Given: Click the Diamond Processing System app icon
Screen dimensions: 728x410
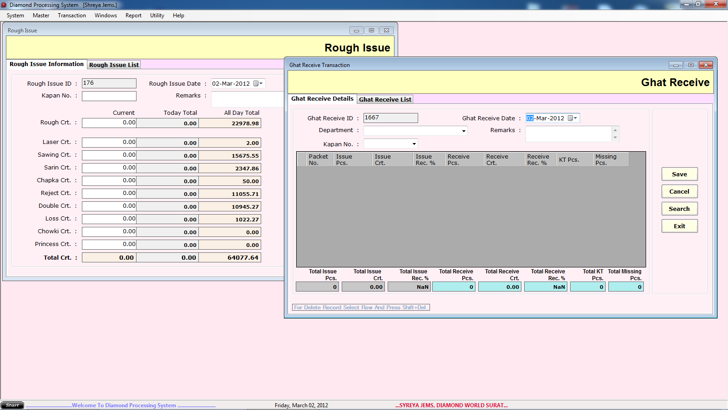Looking at the screenshot, I should coord(4,5).
